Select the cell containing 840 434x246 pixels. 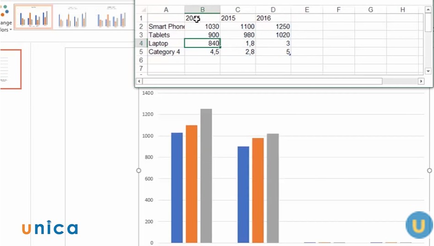pos(202,43)
